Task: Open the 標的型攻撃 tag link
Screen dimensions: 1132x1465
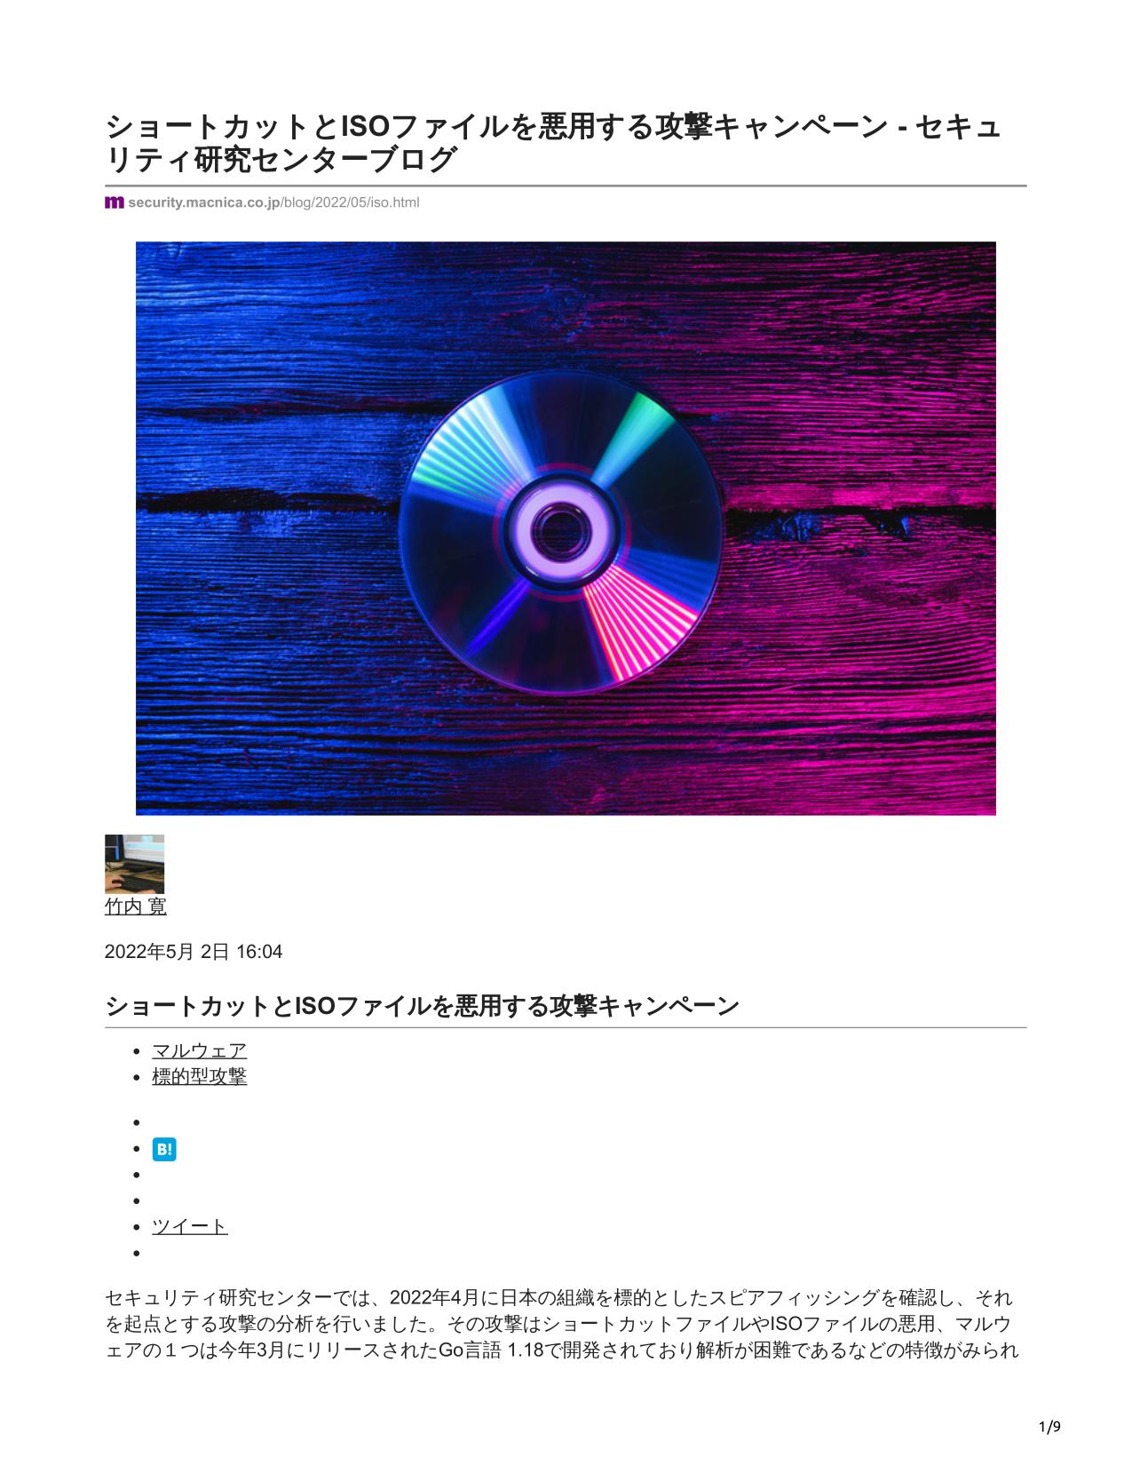Action: tap(199, 1076)
